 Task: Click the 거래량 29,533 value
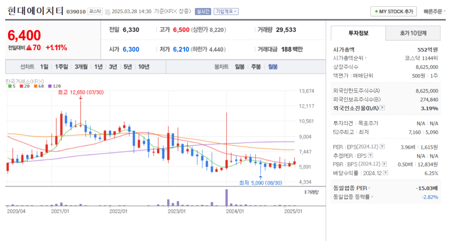pos(286,30)
